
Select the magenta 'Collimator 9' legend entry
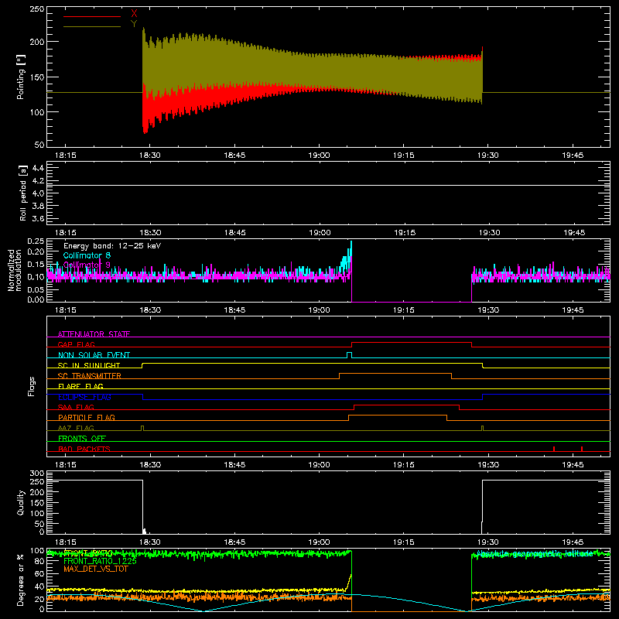tap(87, 265)
